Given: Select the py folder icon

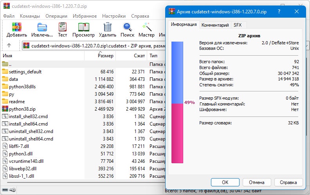Looking at the screenshot, I should tap(5, 94).
